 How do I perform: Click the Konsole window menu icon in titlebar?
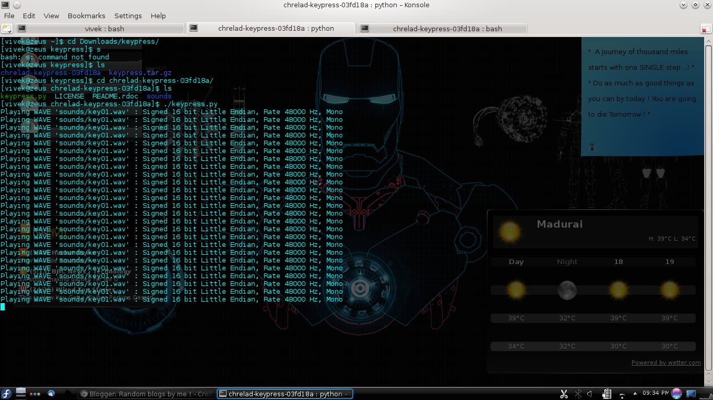tap(4, 5)
